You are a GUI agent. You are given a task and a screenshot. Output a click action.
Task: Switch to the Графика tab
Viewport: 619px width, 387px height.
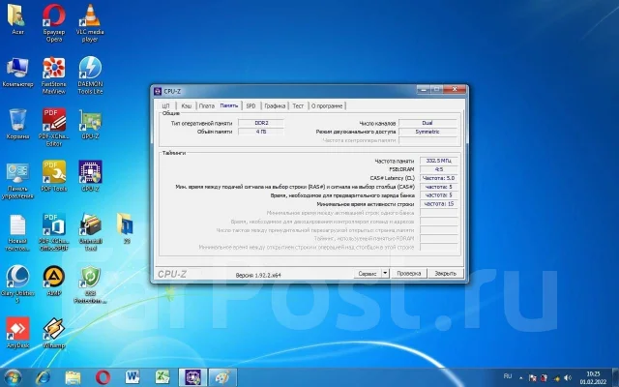tap(275, 105)
